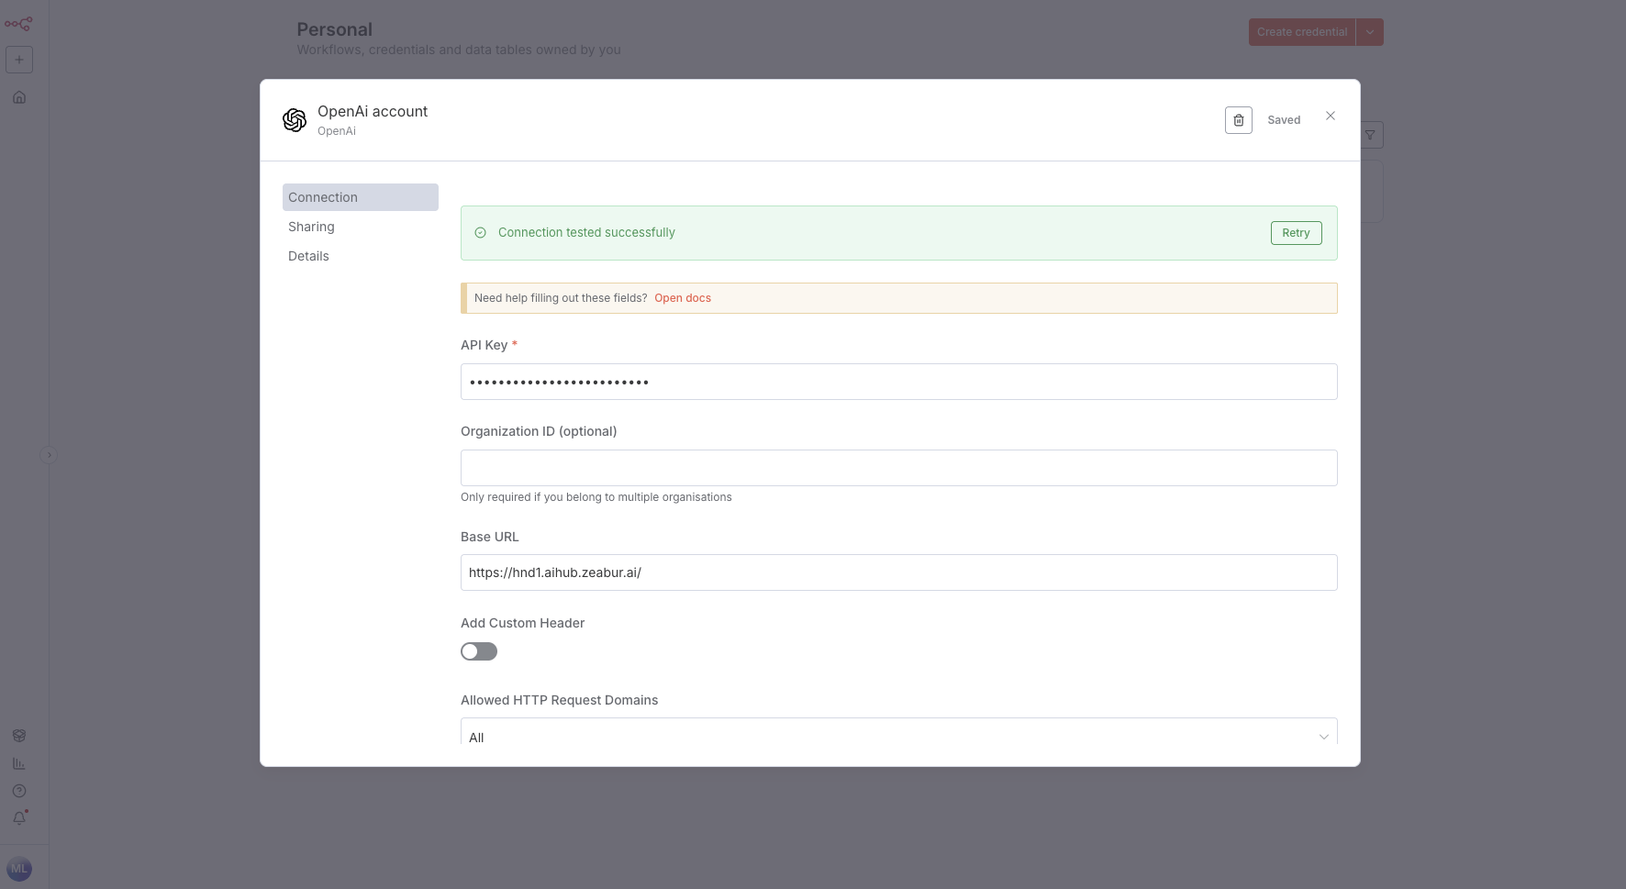The width and height of the screenshot is (1626, 889).
Task: Open the insights bar chart icon
Action: [x=19, y=763]
